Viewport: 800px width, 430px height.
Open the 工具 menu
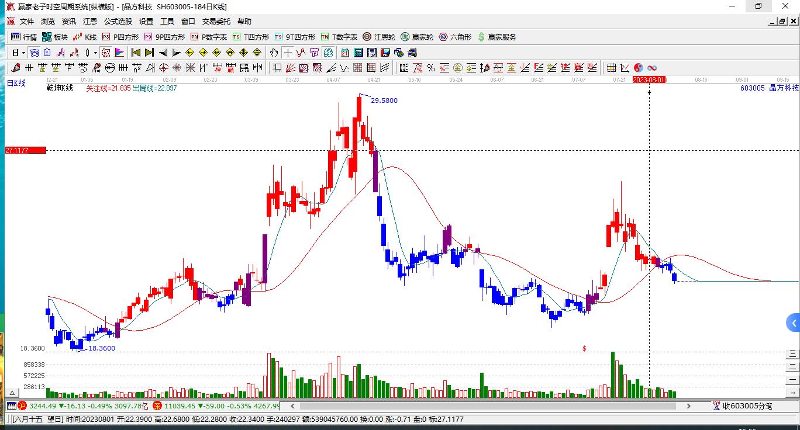click(167, 22)
